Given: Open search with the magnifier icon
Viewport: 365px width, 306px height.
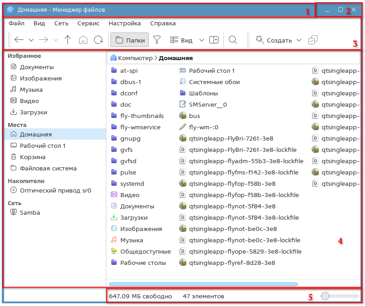Looking at the screenshot, I should tap(233, 40).
